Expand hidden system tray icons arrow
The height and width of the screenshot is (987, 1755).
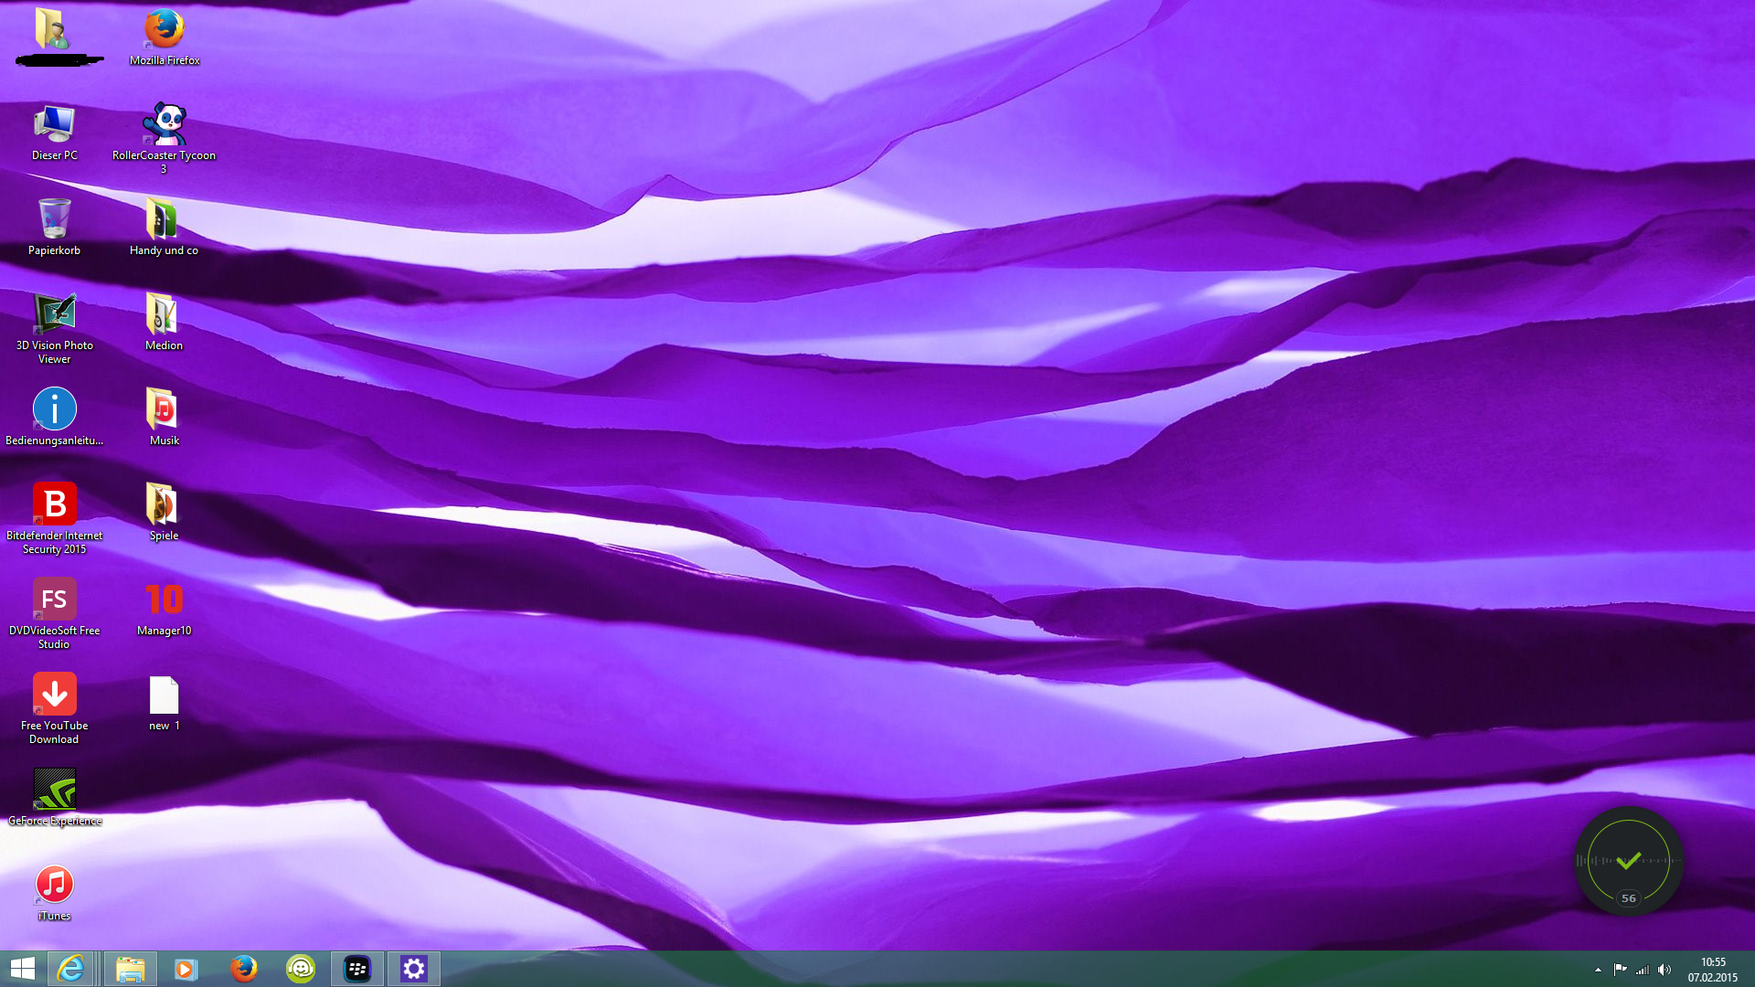click(1598, 970)
